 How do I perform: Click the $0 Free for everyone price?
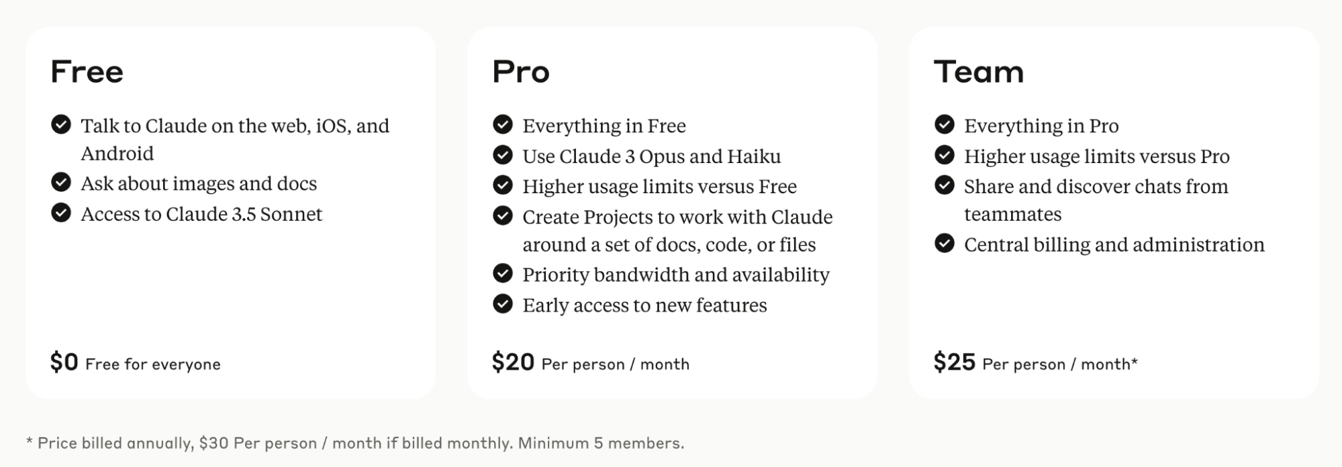click(136, 363)
